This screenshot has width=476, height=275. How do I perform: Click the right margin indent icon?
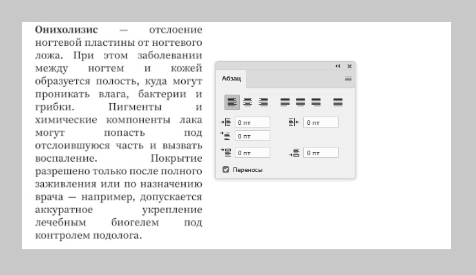(294, 122)
